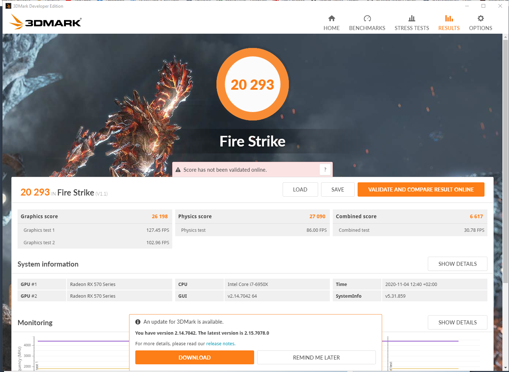
Task: Click the RESULTS menu label
Action: (449, 28)
